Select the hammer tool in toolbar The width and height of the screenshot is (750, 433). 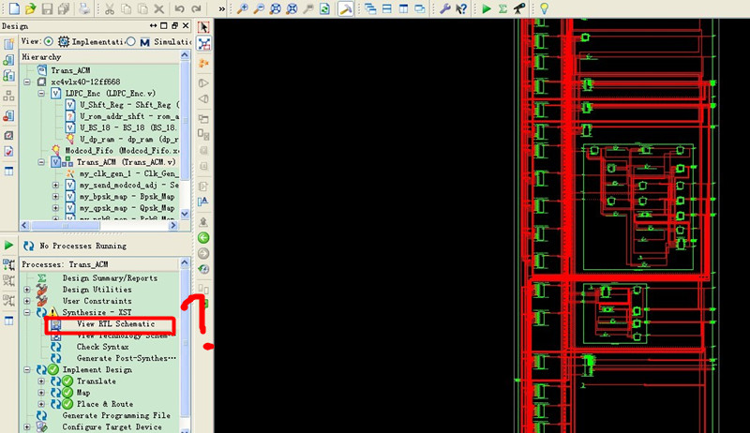[x=345, y=8]
